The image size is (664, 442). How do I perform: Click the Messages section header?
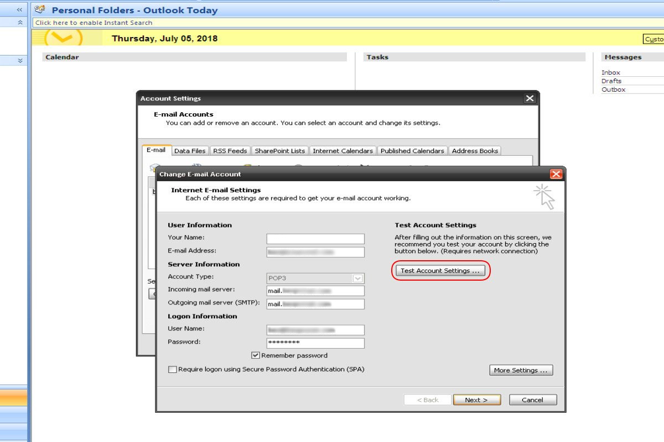tap(632, 57)
